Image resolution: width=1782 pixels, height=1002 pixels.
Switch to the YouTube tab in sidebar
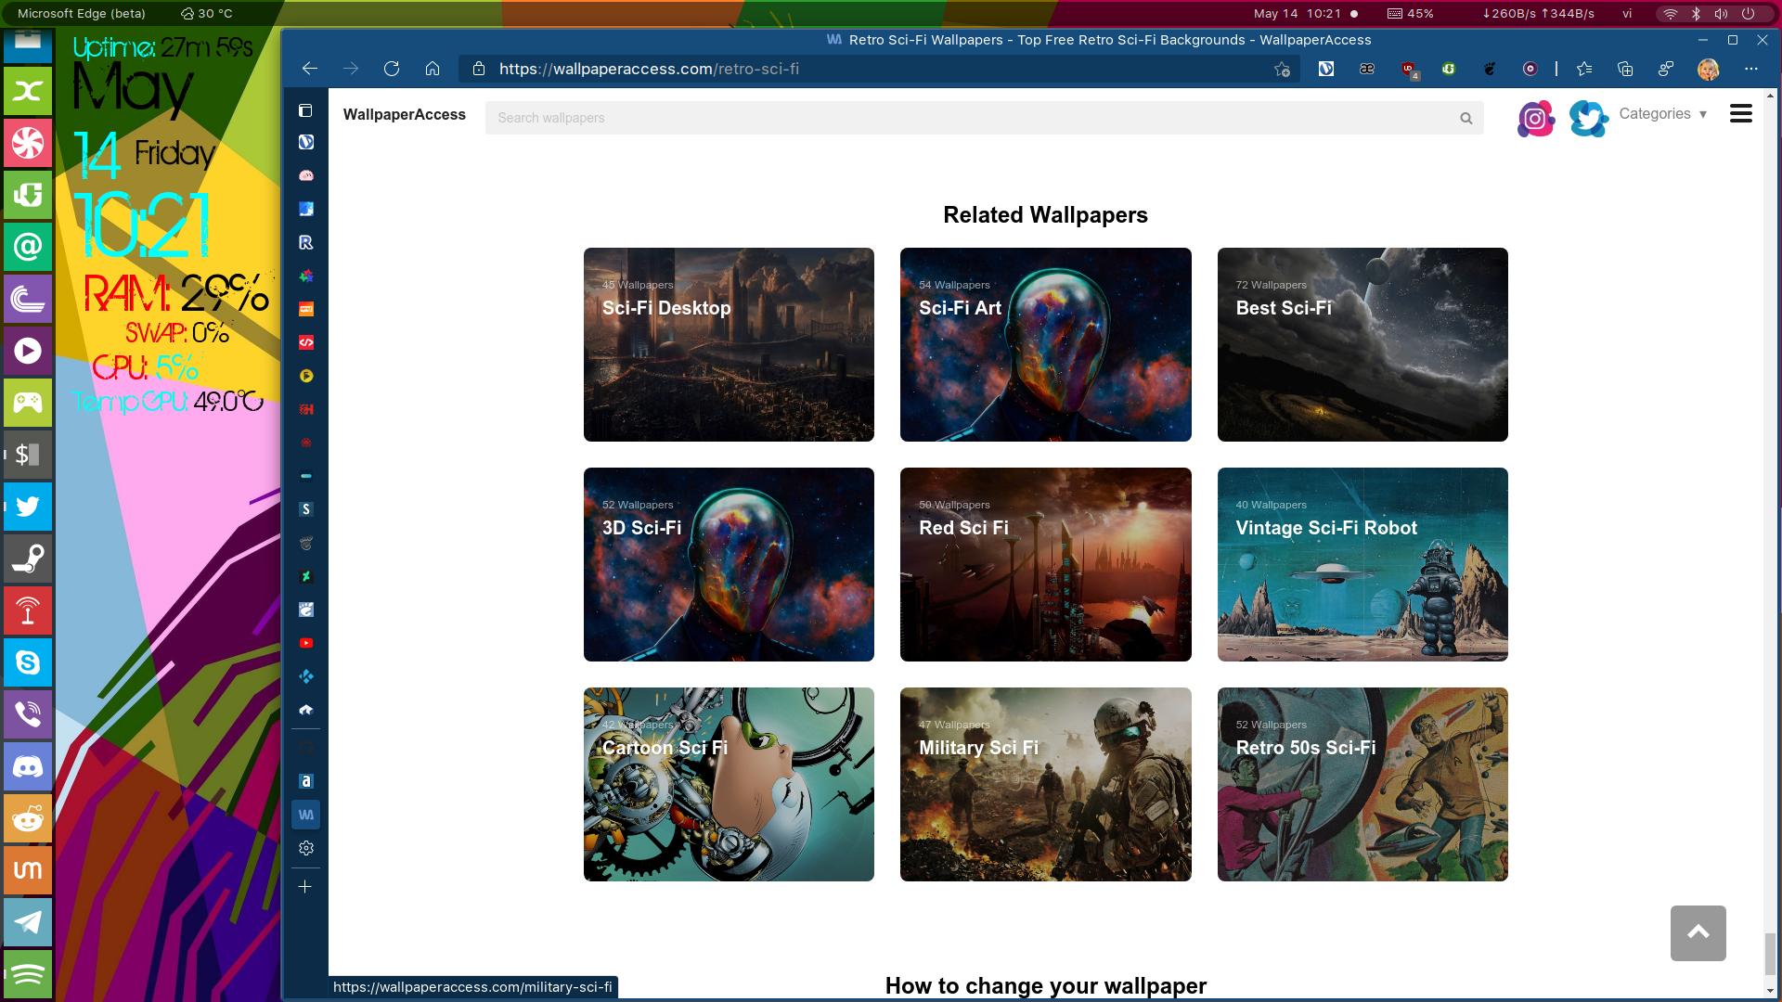pos(305,643)
